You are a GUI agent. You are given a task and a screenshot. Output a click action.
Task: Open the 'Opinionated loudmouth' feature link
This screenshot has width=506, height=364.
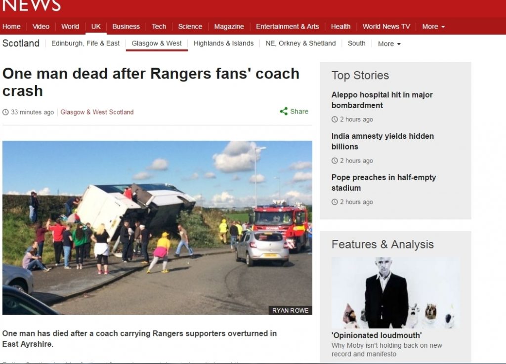click(377, 335)
